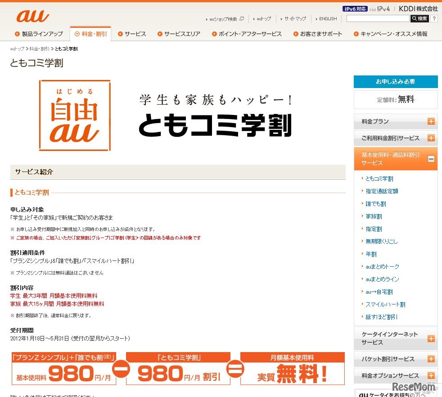
Task: Select スマイルハート割 in the sidebar
Action: (385, 304)
